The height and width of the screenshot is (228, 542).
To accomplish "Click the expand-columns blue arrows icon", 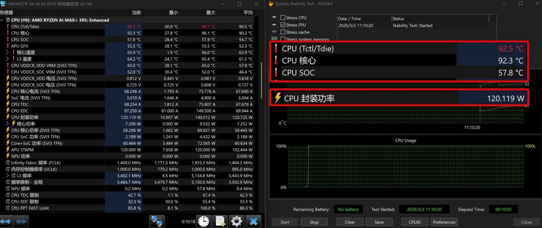I will pyautogui.click(x=6, y=222).
